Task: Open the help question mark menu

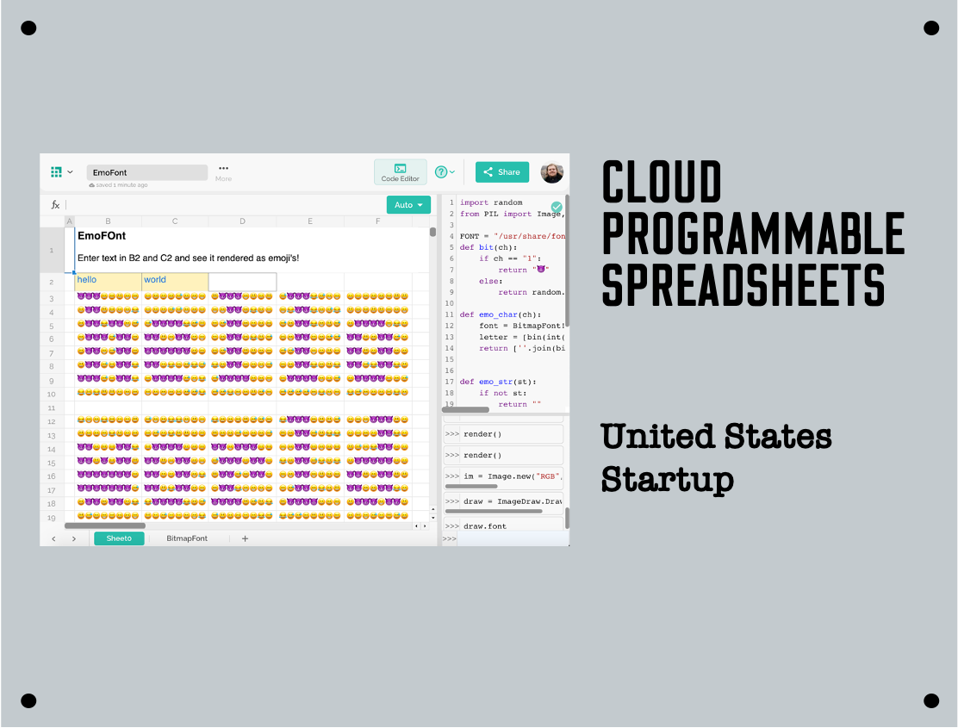Action: [441, 172]
